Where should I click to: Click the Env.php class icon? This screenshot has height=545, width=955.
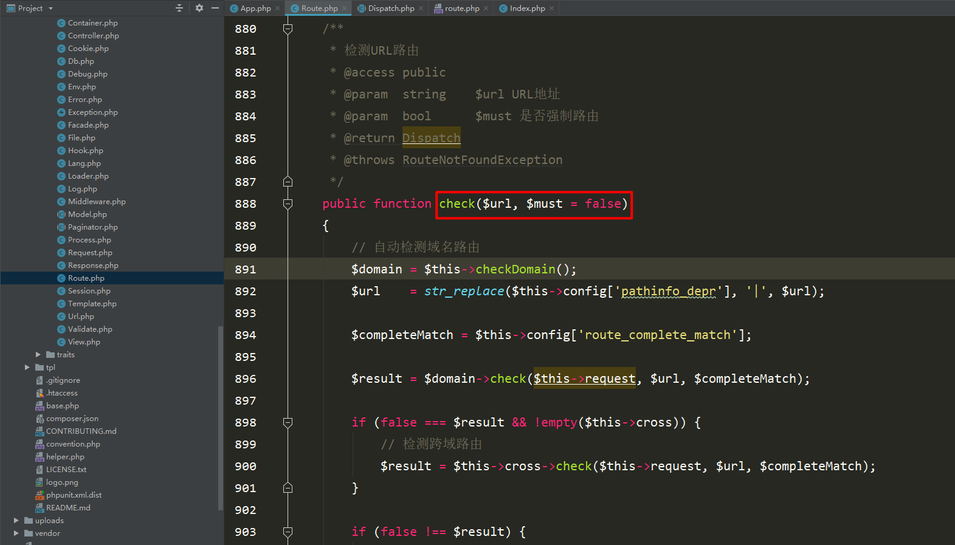(61, 87)
